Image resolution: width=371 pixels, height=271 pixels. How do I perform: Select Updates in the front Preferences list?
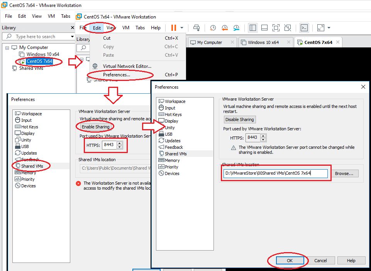point(169,141)
